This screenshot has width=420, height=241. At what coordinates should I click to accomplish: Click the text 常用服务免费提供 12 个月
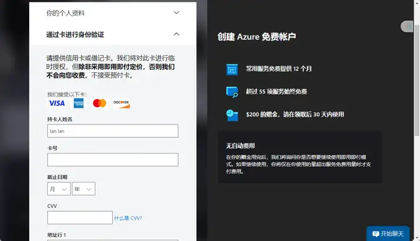tap(279, 69)
